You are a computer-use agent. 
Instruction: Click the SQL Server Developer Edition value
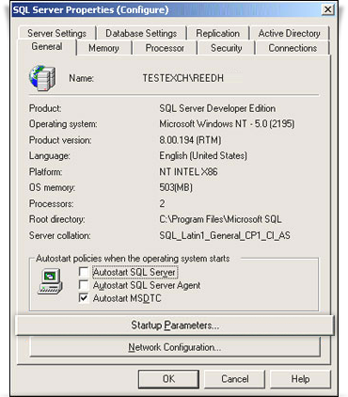click(217, 108)
